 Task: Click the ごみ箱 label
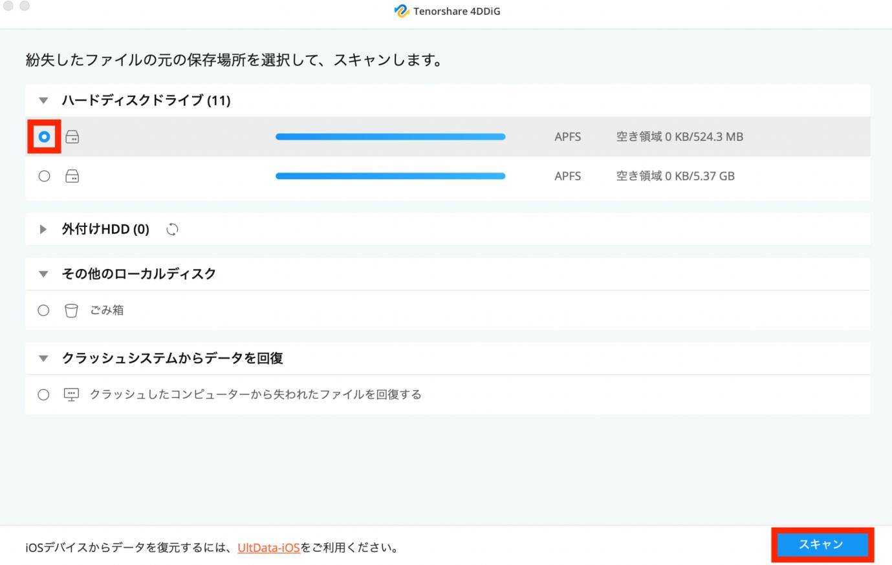point(107,310)
